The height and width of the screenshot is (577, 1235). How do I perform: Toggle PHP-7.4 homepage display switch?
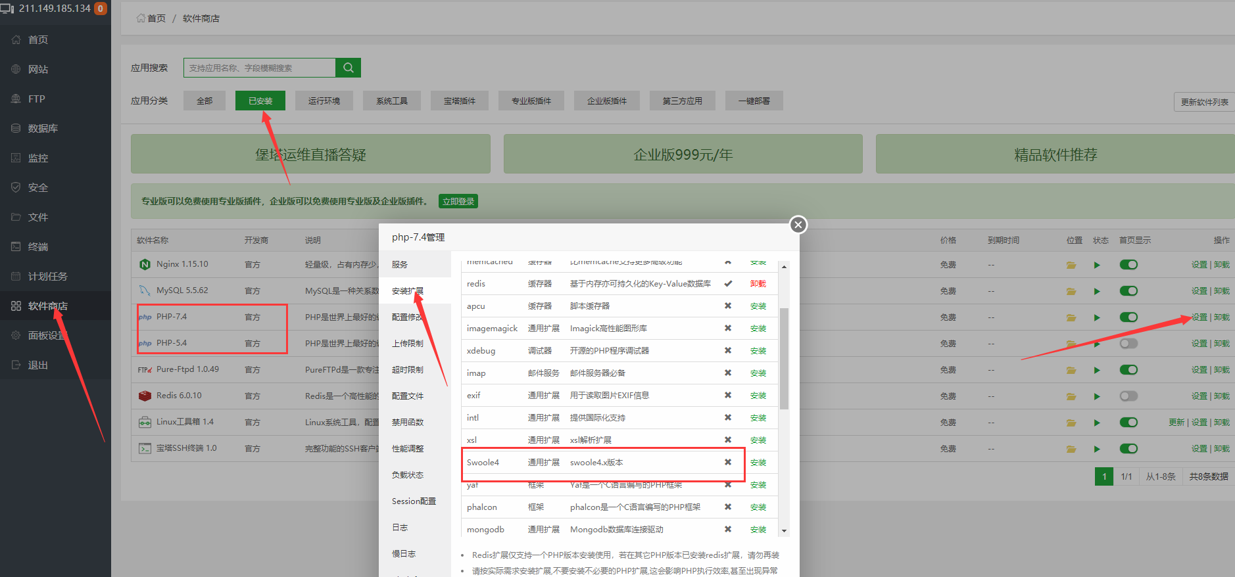[1128, 317]
